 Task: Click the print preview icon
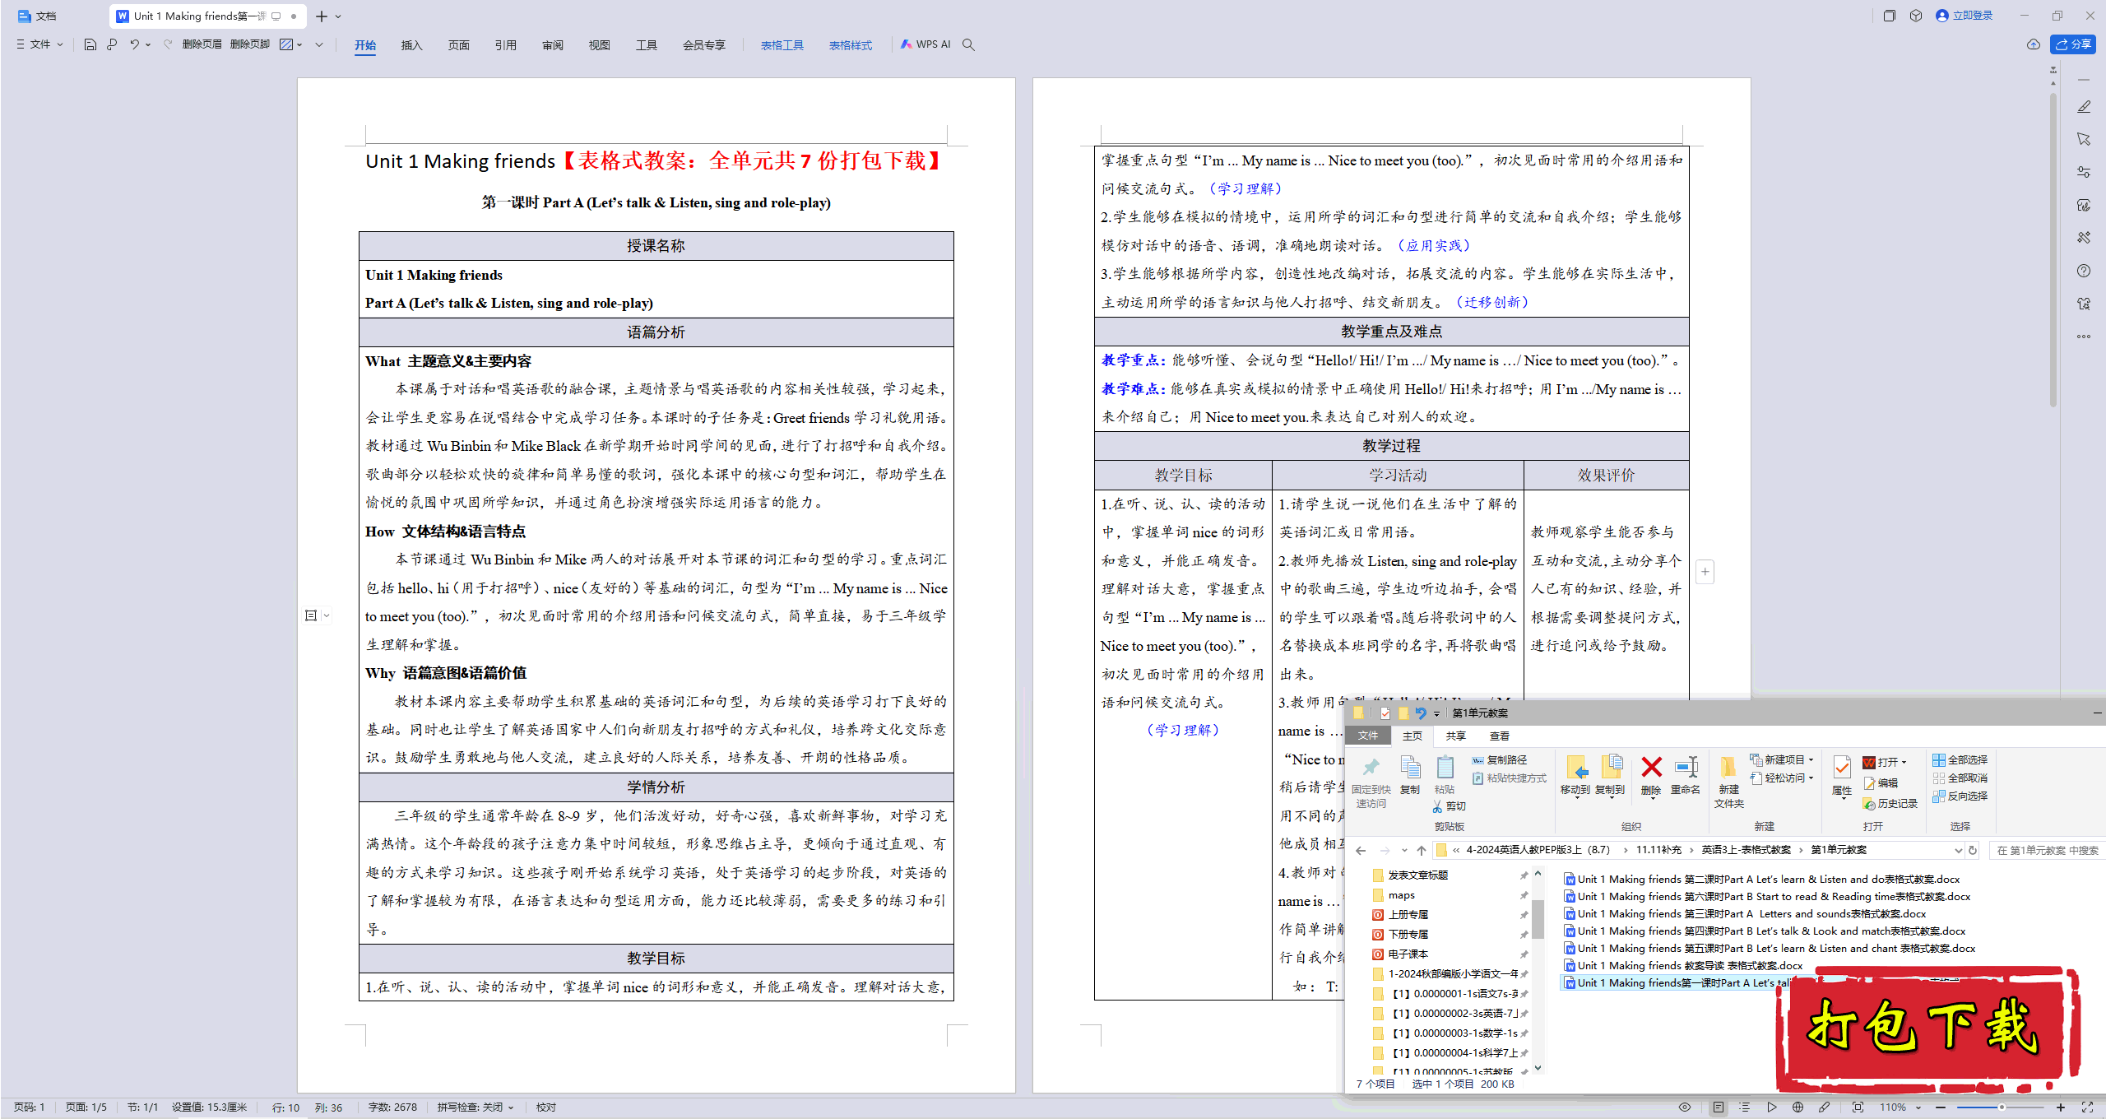[x=110, y=48]
